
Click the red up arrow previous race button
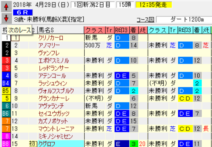coord(6,7)
